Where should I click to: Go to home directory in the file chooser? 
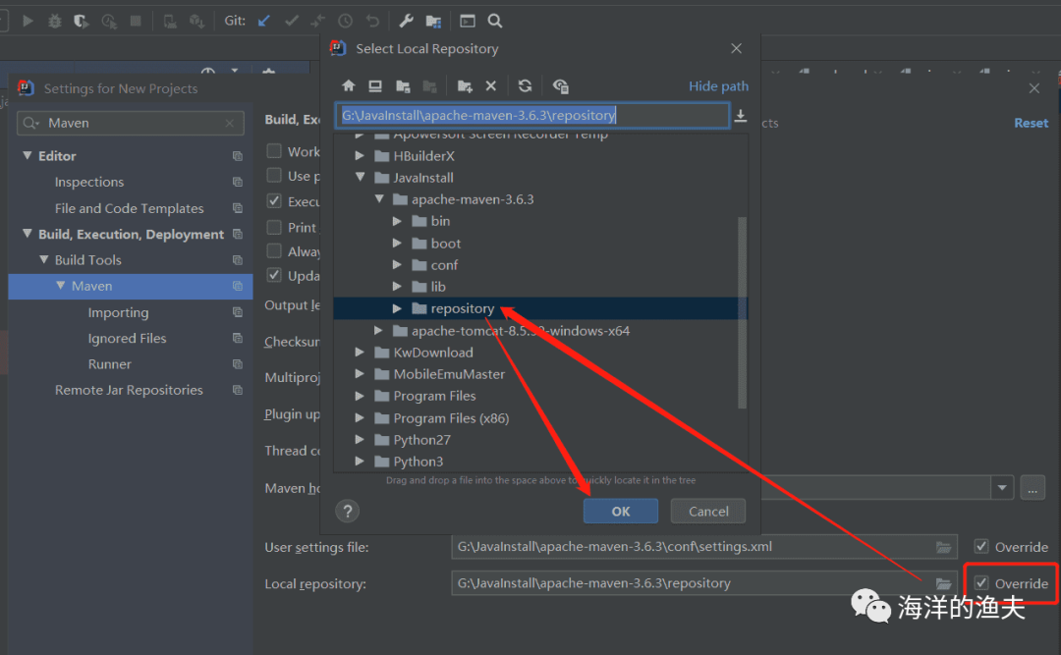click(x=349, y=86)
